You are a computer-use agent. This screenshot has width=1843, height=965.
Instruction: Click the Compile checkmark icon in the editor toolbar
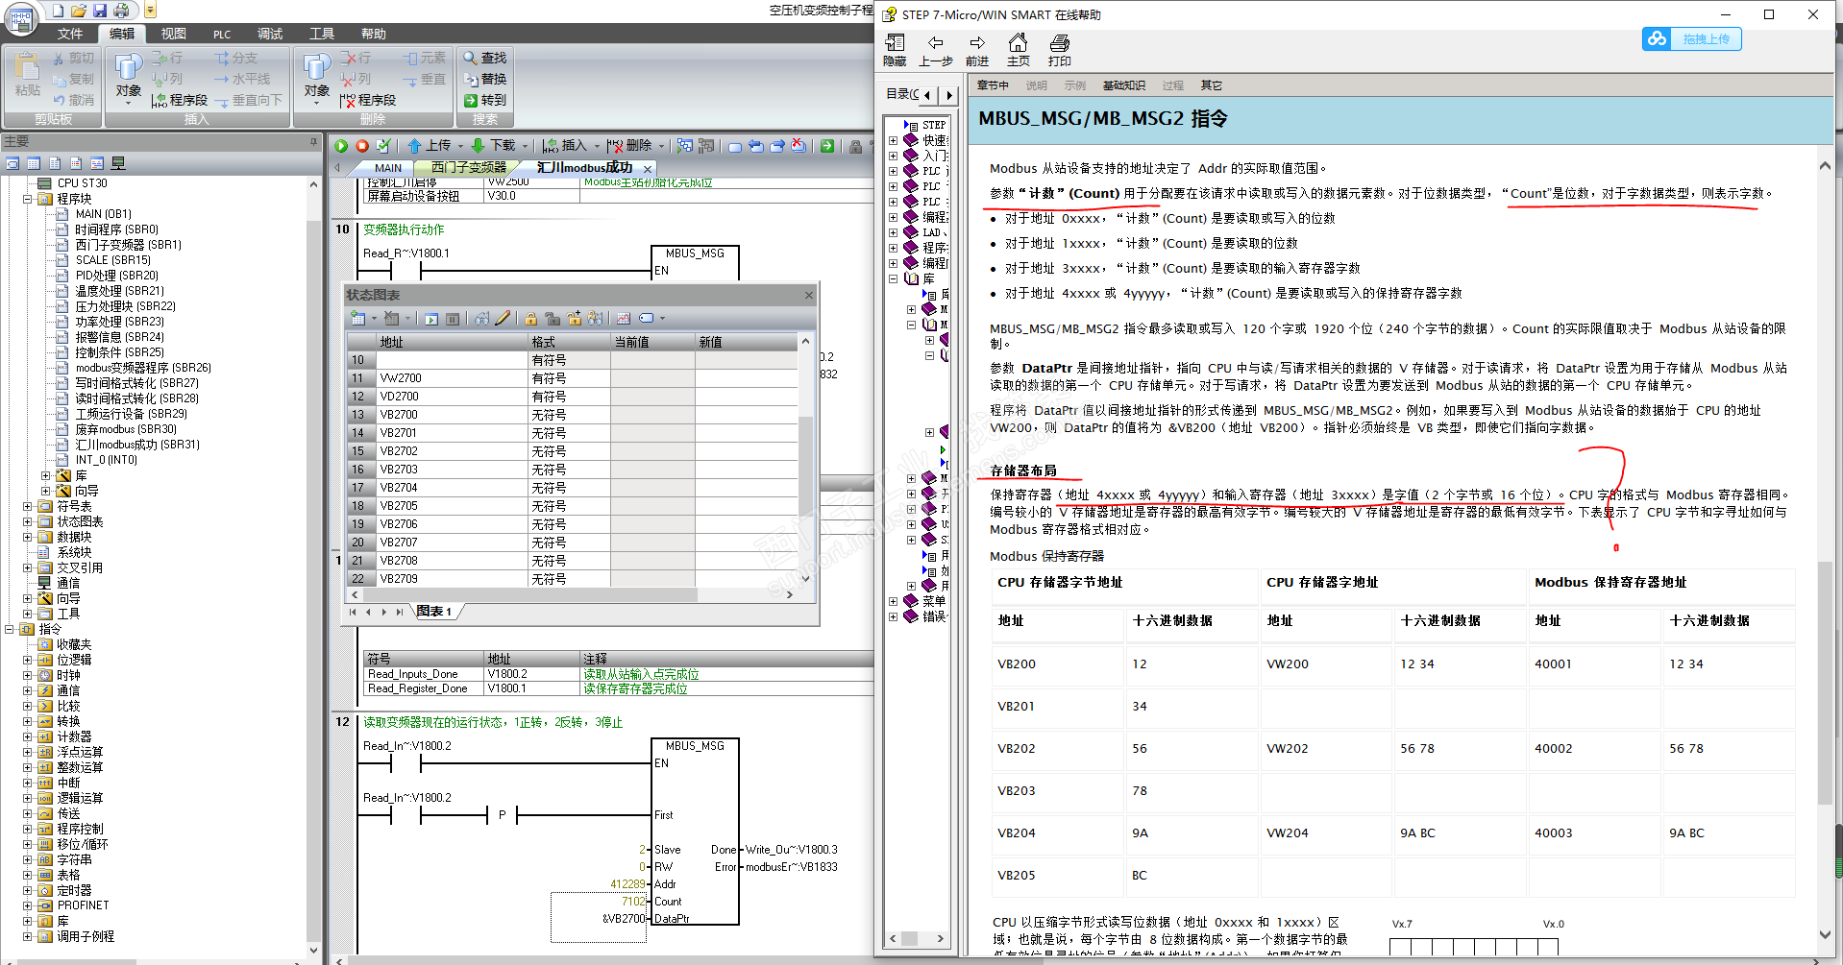[383, 146]
